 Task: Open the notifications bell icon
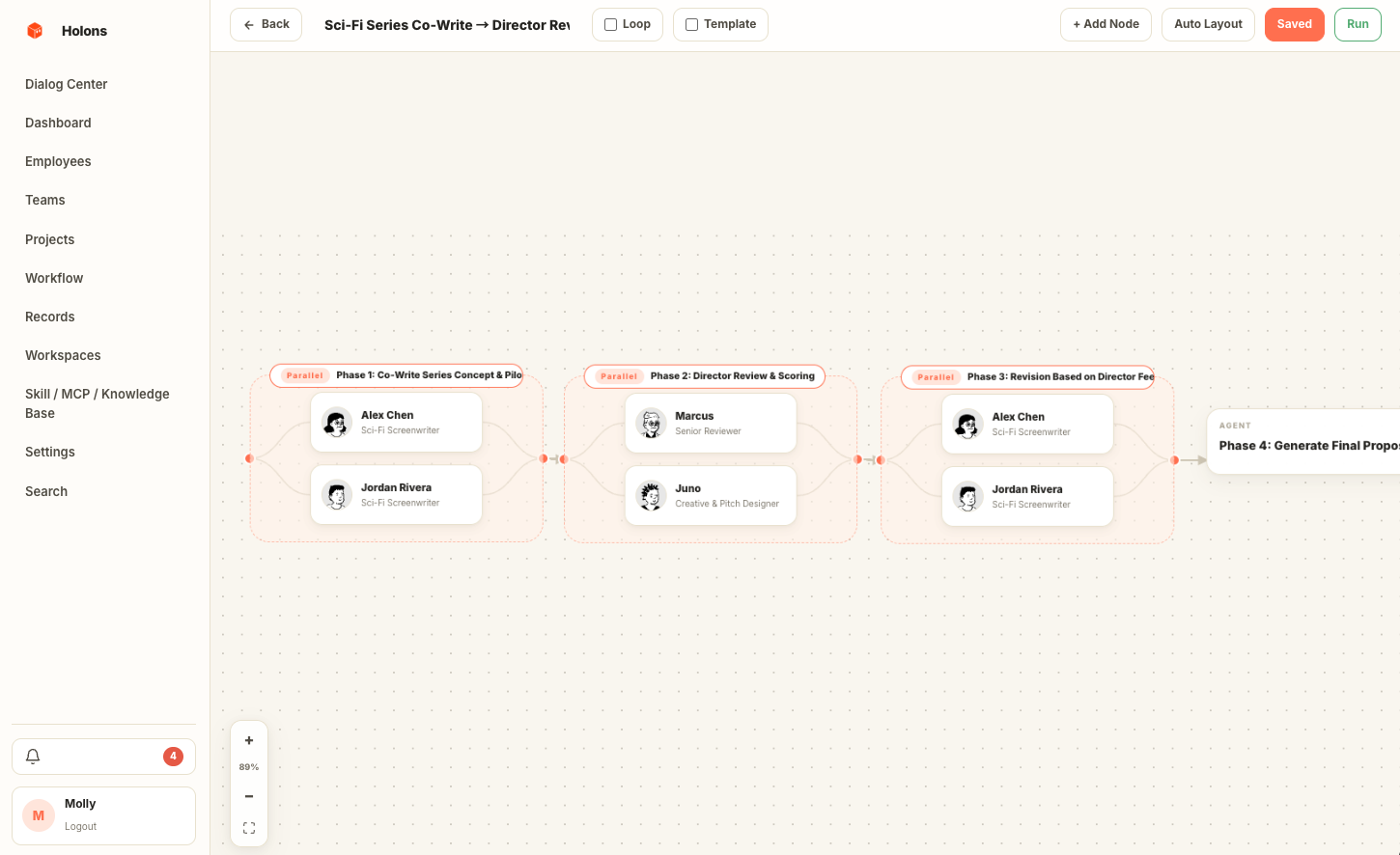click(32, 756)
